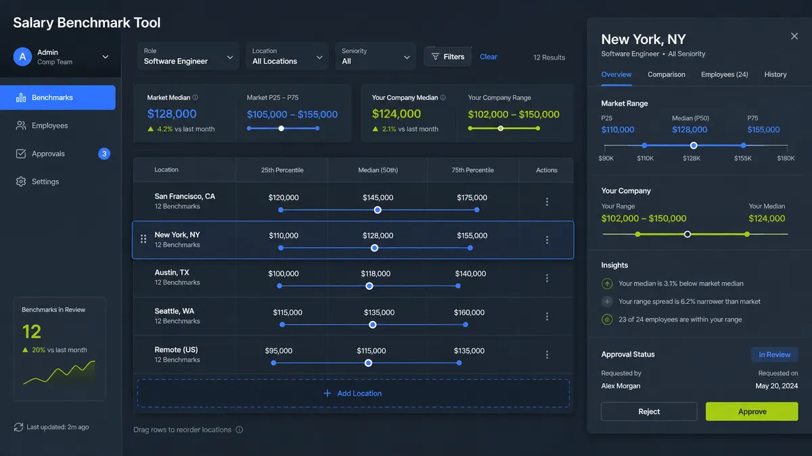Click the Reject button
Screen dimensions: 812x456
coord(649,411)
